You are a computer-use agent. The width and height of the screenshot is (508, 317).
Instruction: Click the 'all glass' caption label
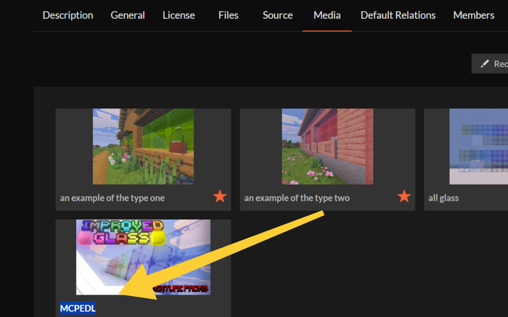443,197
